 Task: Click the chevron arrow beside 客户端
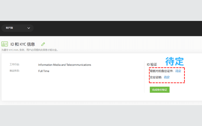(x=29, y=28)
